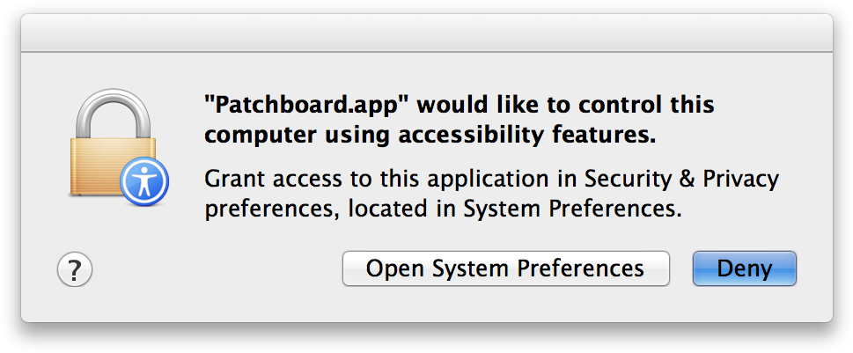Click the white figure inside the accessibility badge

(x=143, y=182)
